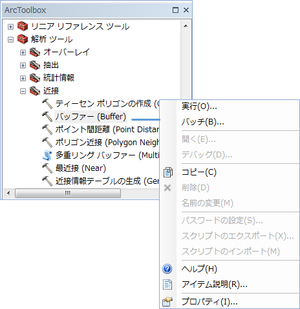Click the 多重リング バッファー script icon
The height and width of the screenshot is (309, 300).
tap(47, 155)
